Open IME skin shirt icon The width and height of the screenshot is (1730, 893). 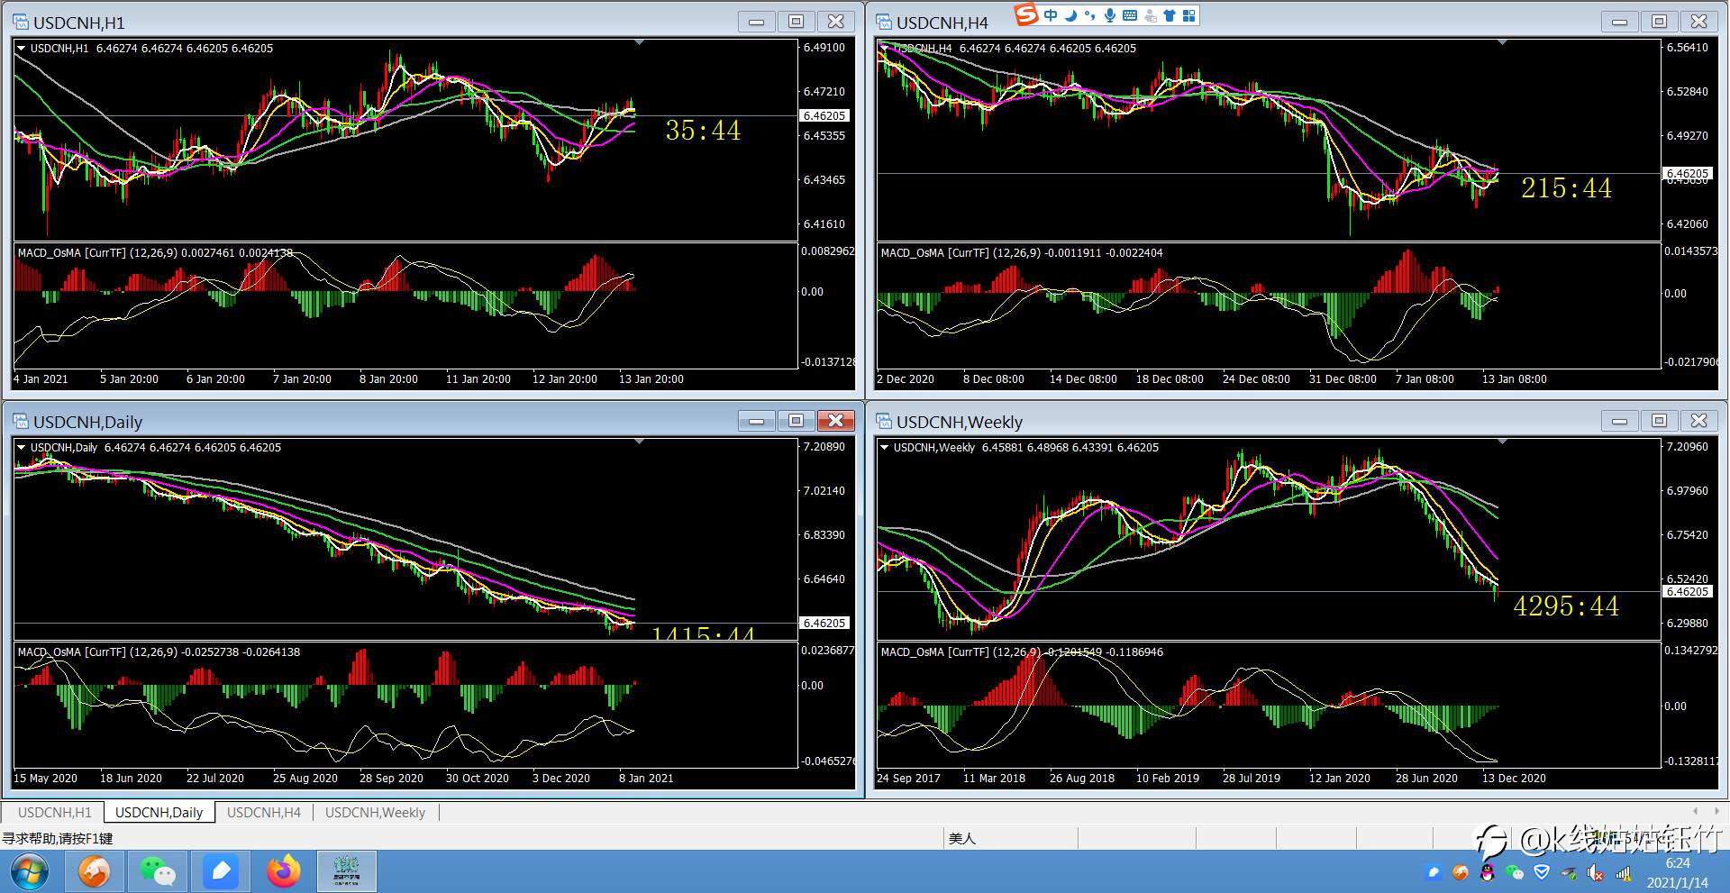(x=1170, y=15)
